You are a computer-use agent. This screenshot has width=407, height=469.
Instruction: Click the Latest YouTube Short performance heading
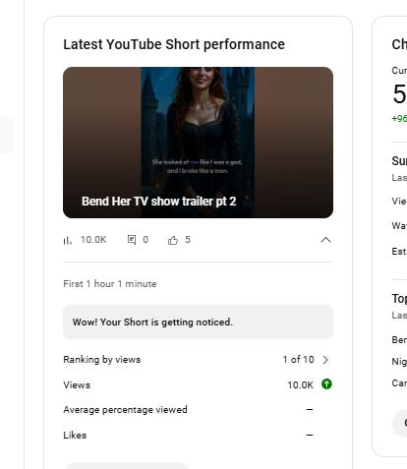(x=174, y=44)
